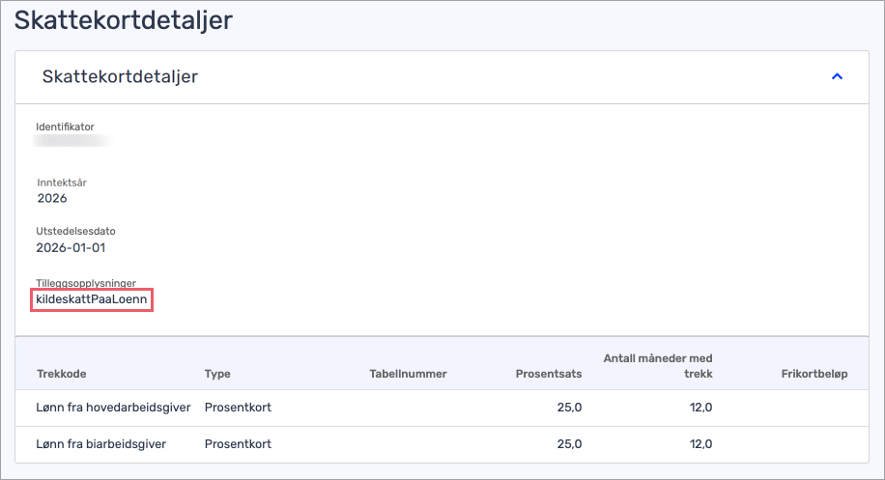The image size is (885, 480).
Task: Click the 25,0 Prosentsats for hovedarbeidsgiver
Action: click(x=569, y=408)
